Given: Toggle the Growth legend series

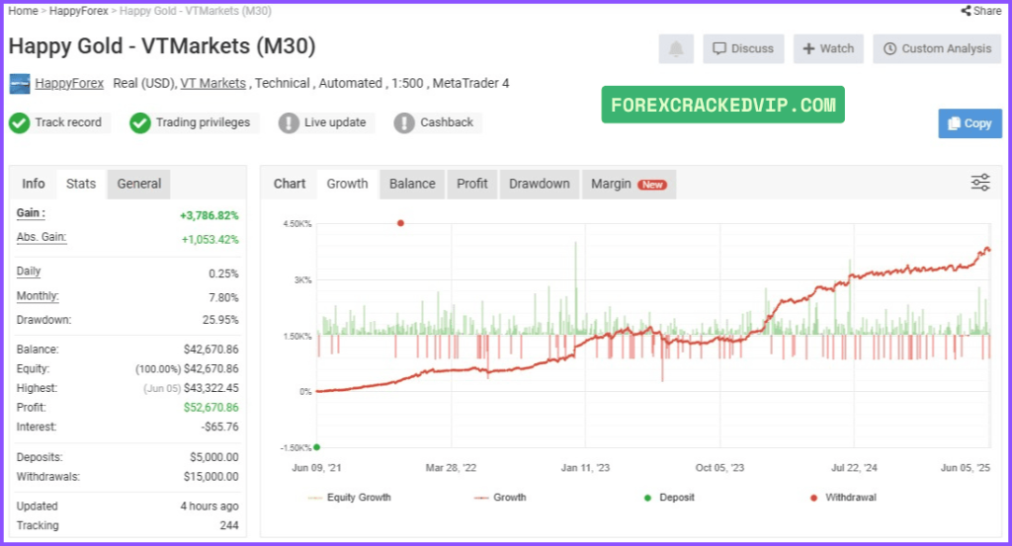Looking at the screenshot, I should (x=500, y=497).
